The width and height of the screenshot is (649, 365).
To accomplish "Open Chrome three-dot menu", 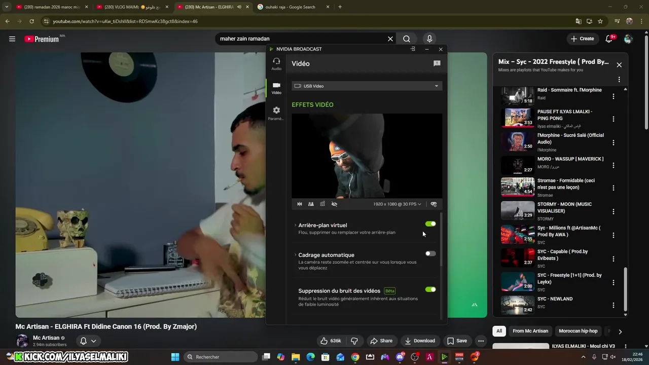I will click(x=641, y=21).
